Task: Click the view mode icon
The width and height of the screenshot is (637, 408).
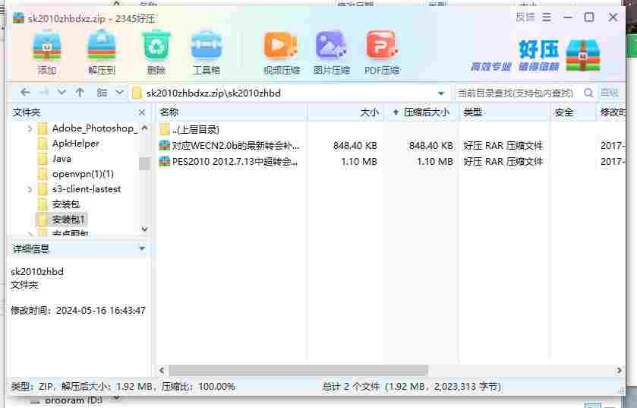Action: pyautogui.click(x=102, y=93)
